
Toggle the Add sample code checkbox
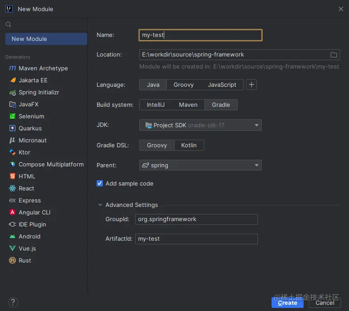[100, 183]
